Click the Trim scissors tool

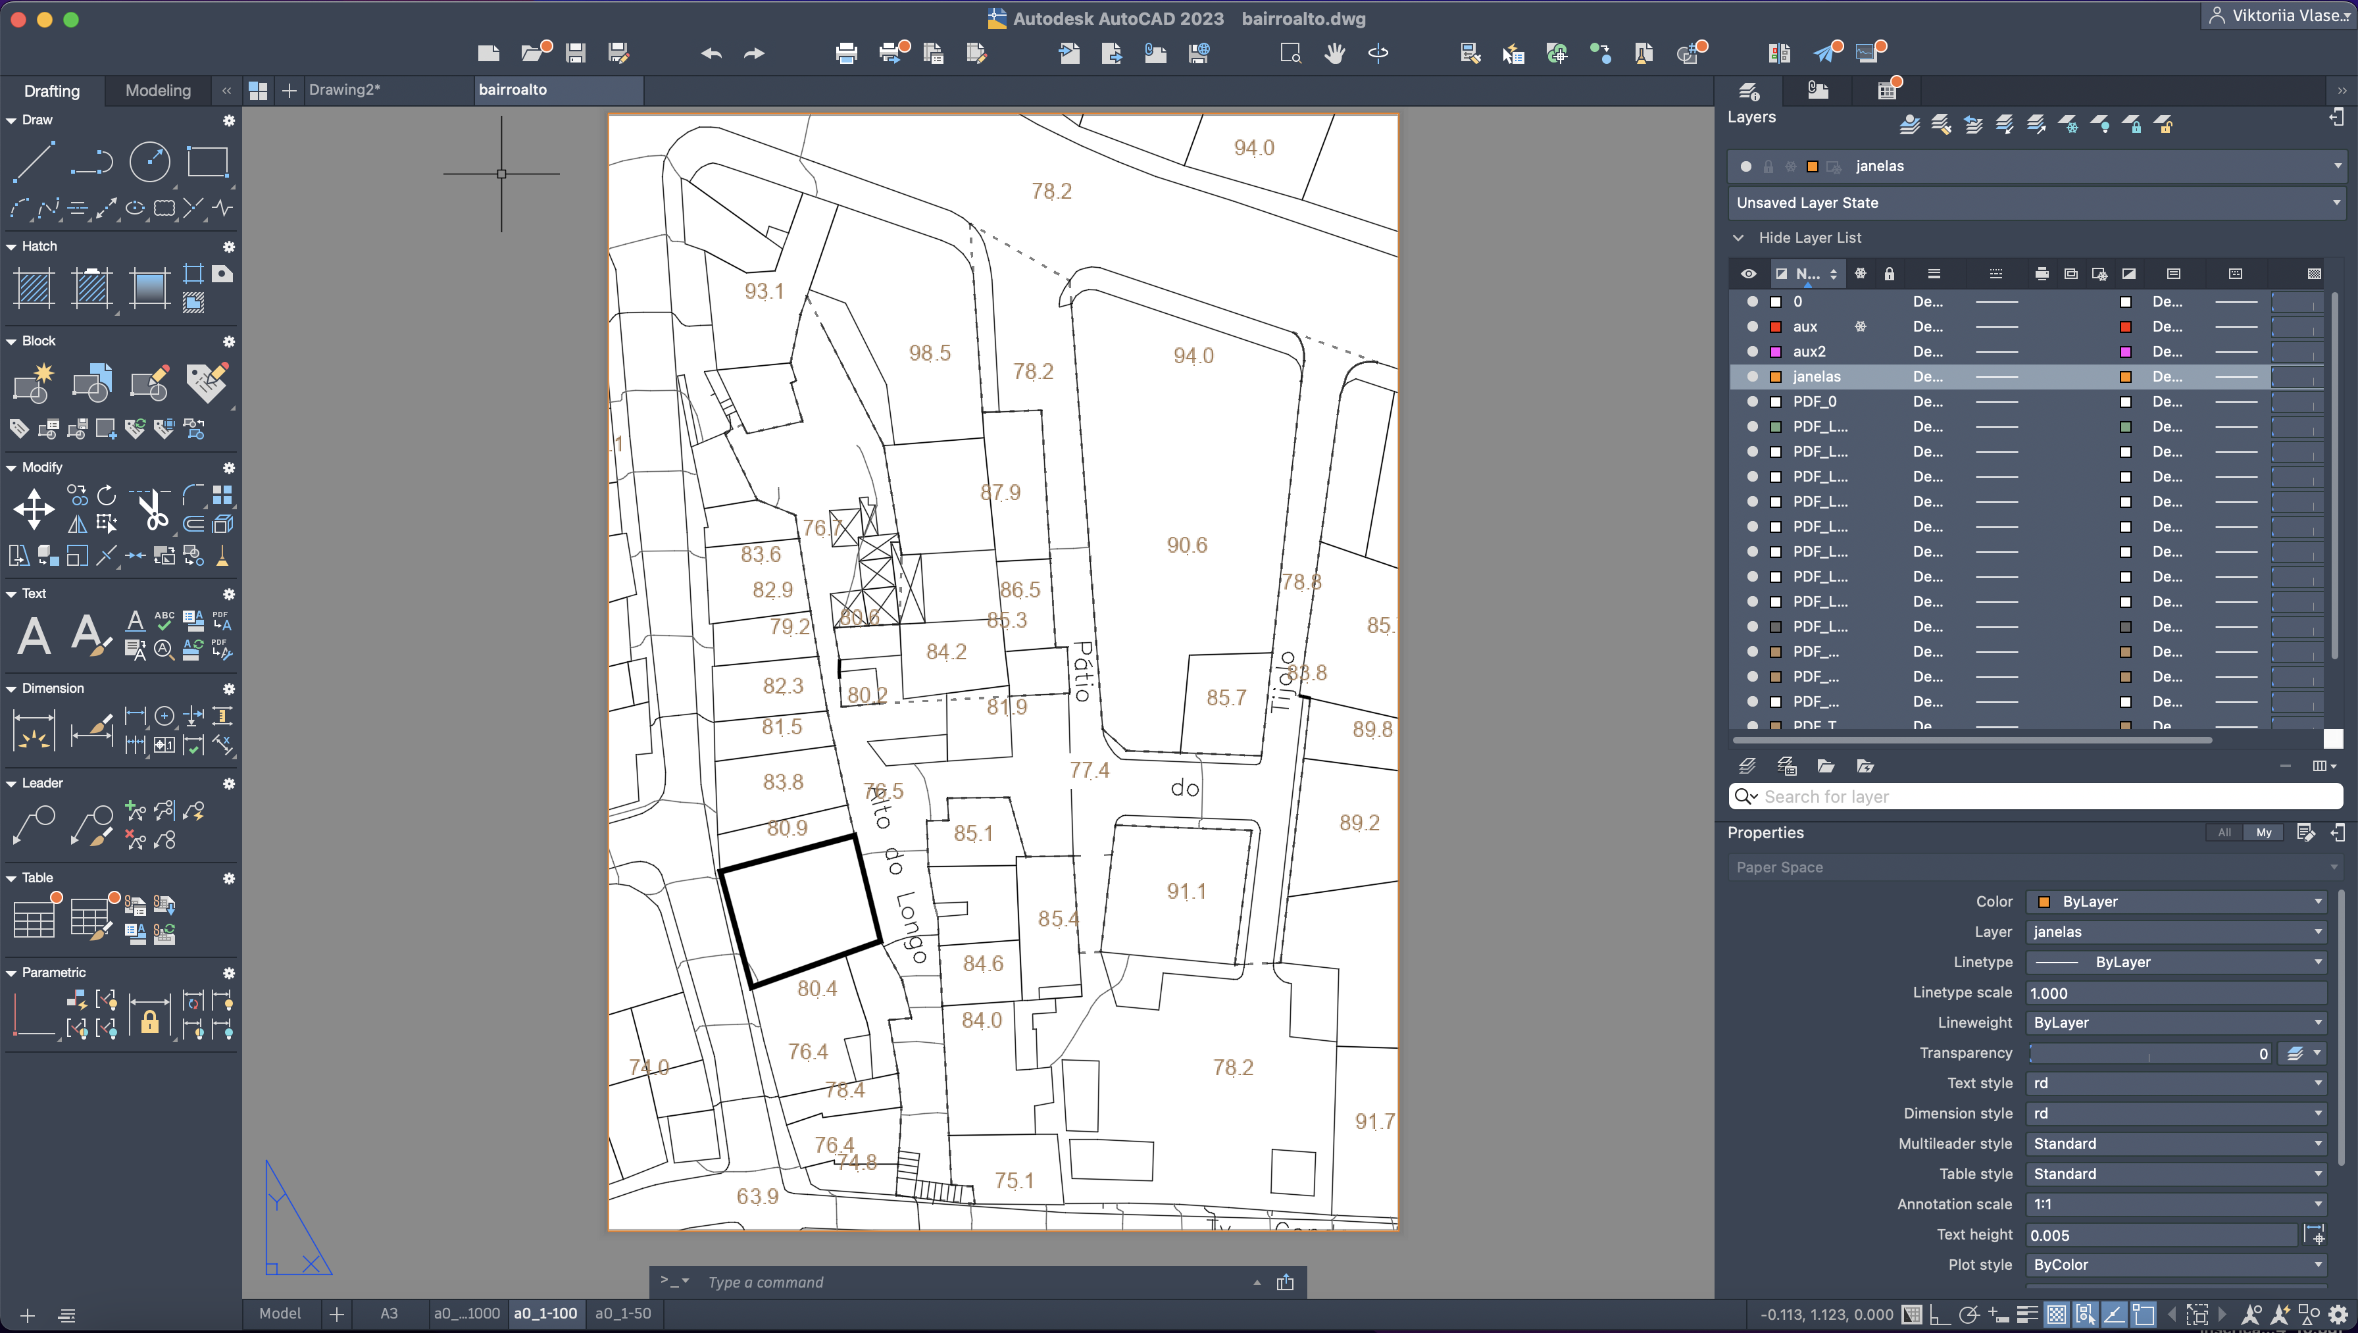(153, 509)
